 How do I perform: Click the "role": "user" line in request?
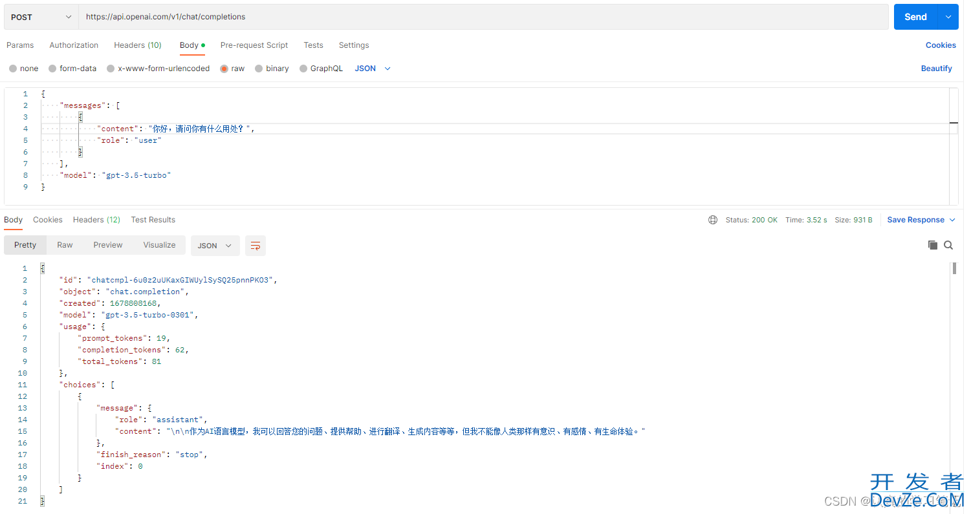click(x=129, y=140)
